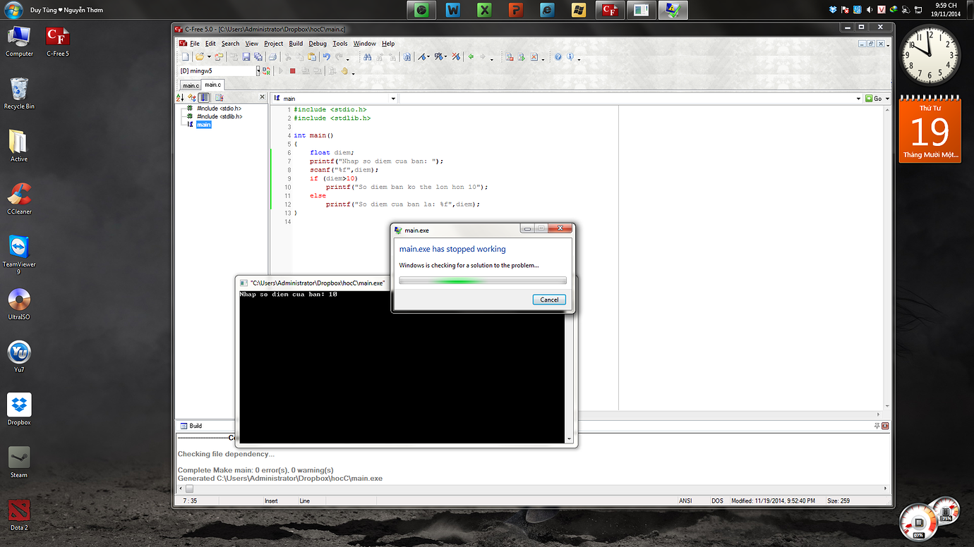The height and width of the screenshot is (547, 974).
Task: Open the mingw5 compiler dropdown
Action: click(258, 71)
